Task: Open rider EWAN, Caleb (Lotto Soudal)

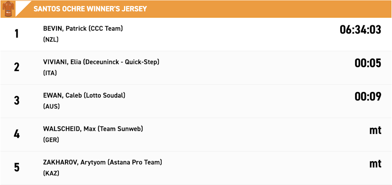Action: pyautogui.click(x=84, y=96)
